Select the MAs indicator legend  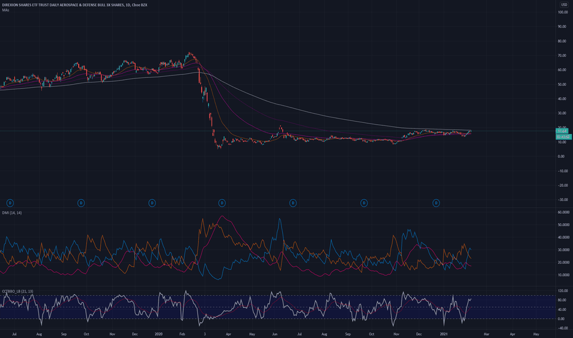(x=6, y=10)
